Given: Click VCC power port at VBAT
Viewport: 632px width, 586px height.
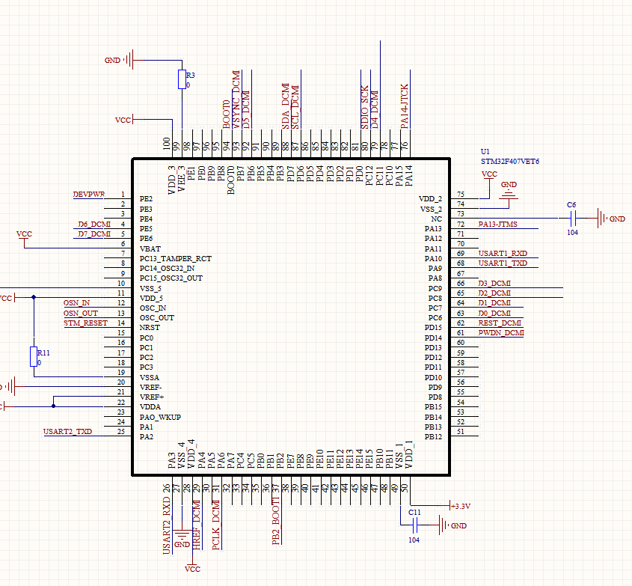Looking at the screenshot, I should [24, 235].
